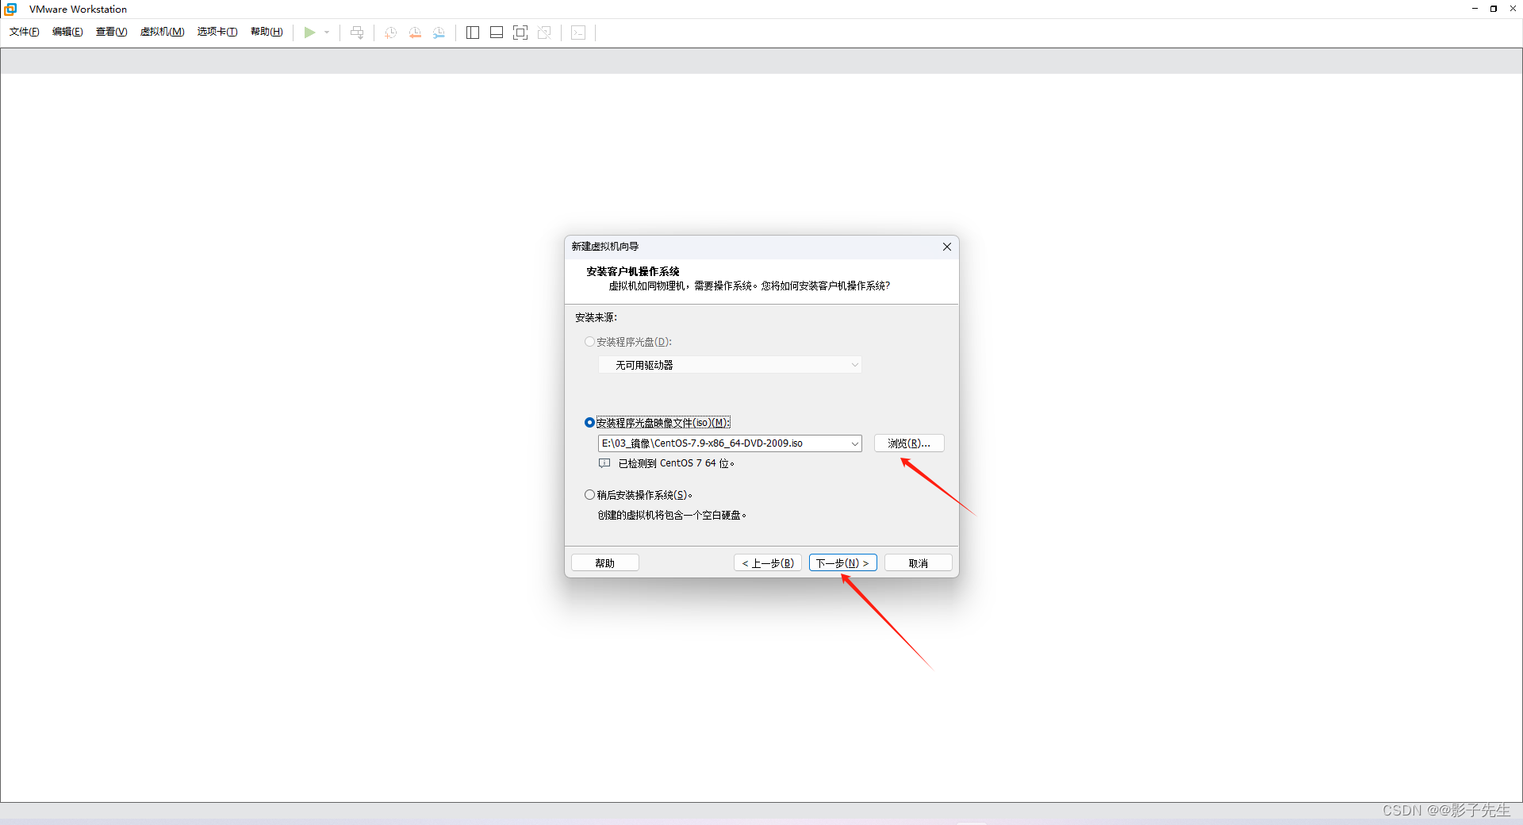Open the power options dropdown arrow
1523x825 pixels.
pos(327,33)
